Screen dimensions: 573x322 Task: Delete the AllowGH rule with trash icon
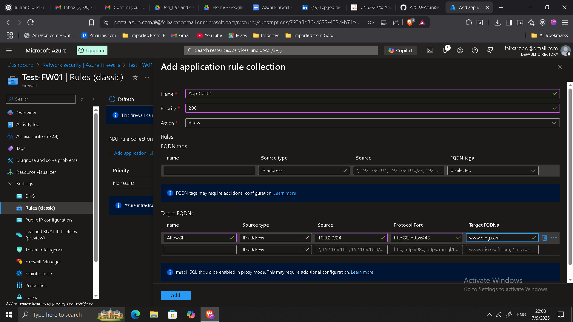tap(544, 238)
